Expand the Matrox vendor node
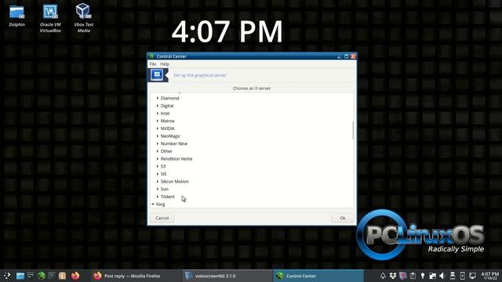This screenshot has width=502, height=282. 157,121
